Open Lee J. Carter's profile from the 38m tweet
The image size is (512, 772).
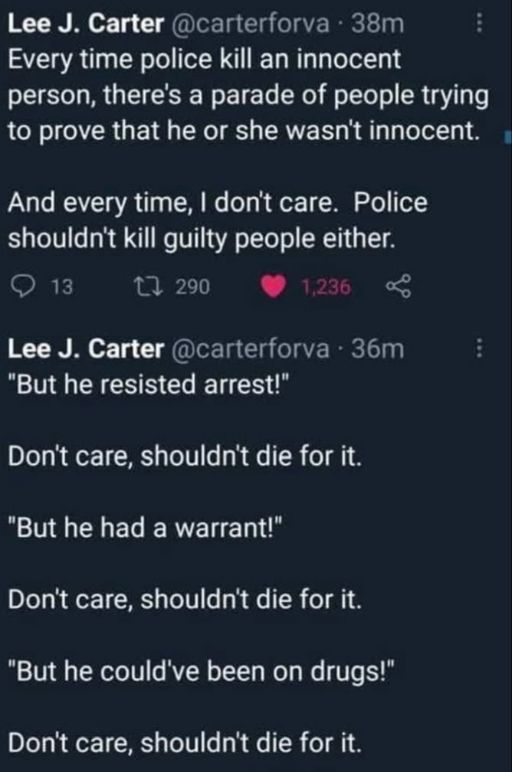click(x=84, y=25)
